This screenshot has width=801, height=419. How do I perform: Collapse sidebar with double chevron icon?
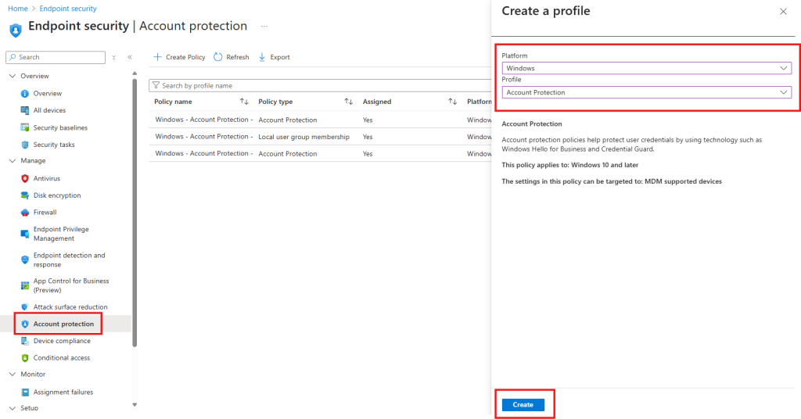coord(130,57)
